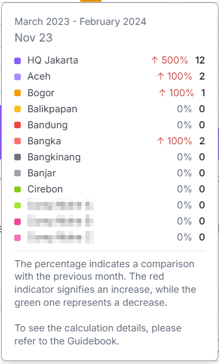Viewport: 219px width, 364px height.
Task: Select the Balikpapan legend entry
Action: click(52, 109)
